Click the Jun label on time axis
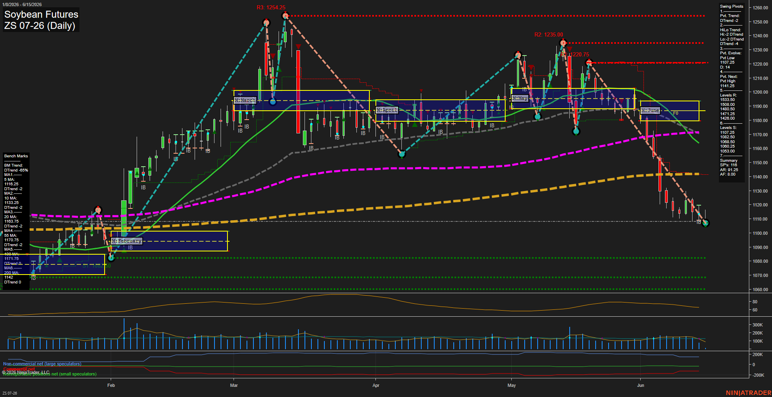The height and width of the screenshot is (397, 772). tap(641, 385)
